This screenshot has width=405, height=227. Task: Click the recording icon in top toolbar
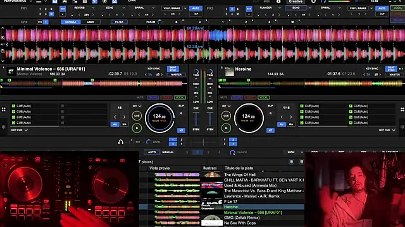click(104, 1)
